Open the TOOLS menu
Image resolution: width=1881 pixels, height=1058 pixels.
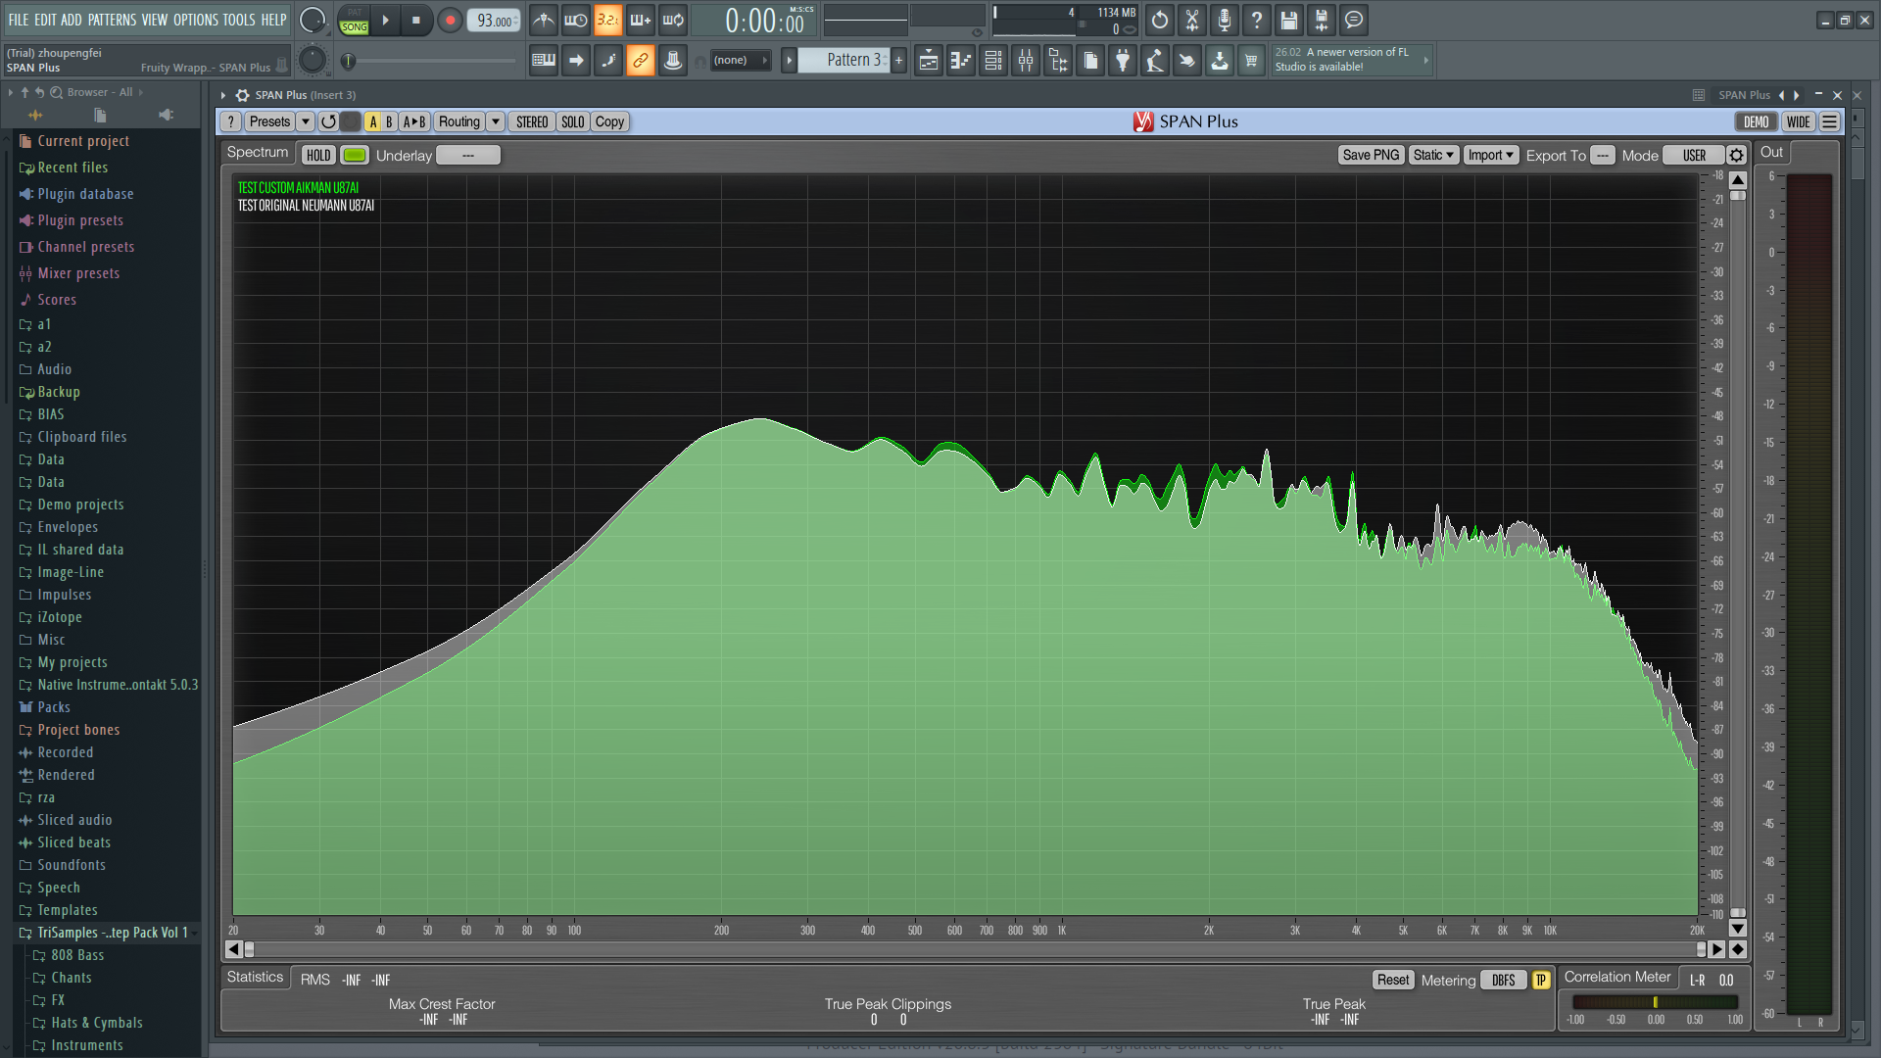point(238,20)
